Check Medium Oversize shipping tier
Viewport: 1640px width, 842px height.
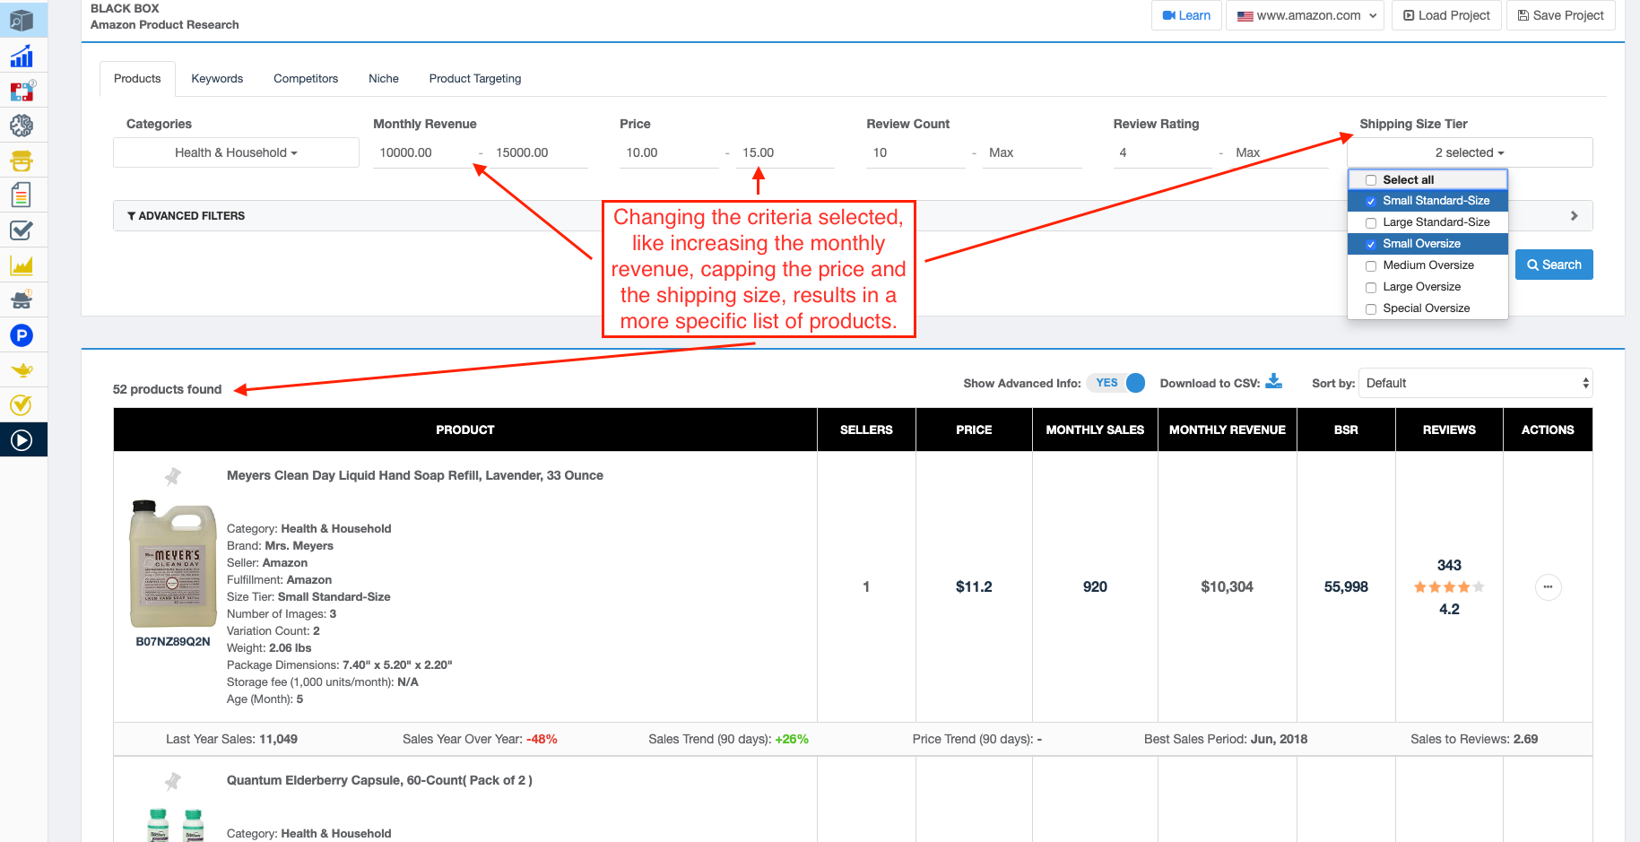pos(1371,265)
